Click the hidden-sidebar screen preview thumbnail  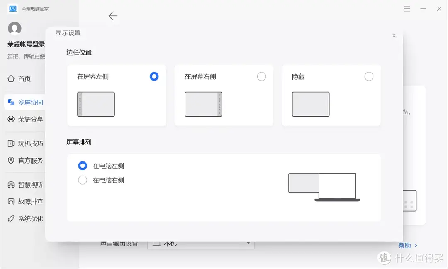(x=311, y=104)
